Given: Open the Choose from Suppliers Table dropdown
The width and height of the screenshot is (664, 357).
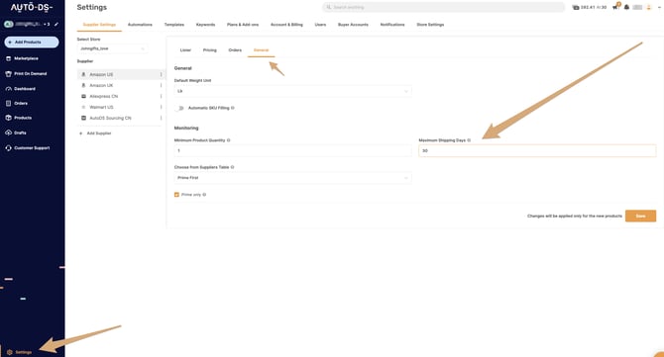Looking at the screenshot, I should [292, 178].
